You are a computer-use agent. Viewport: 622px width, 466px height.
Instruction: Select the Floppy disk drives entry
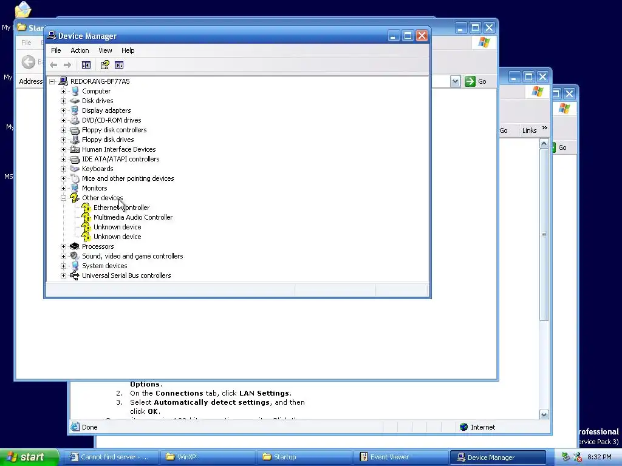point(108,140)
